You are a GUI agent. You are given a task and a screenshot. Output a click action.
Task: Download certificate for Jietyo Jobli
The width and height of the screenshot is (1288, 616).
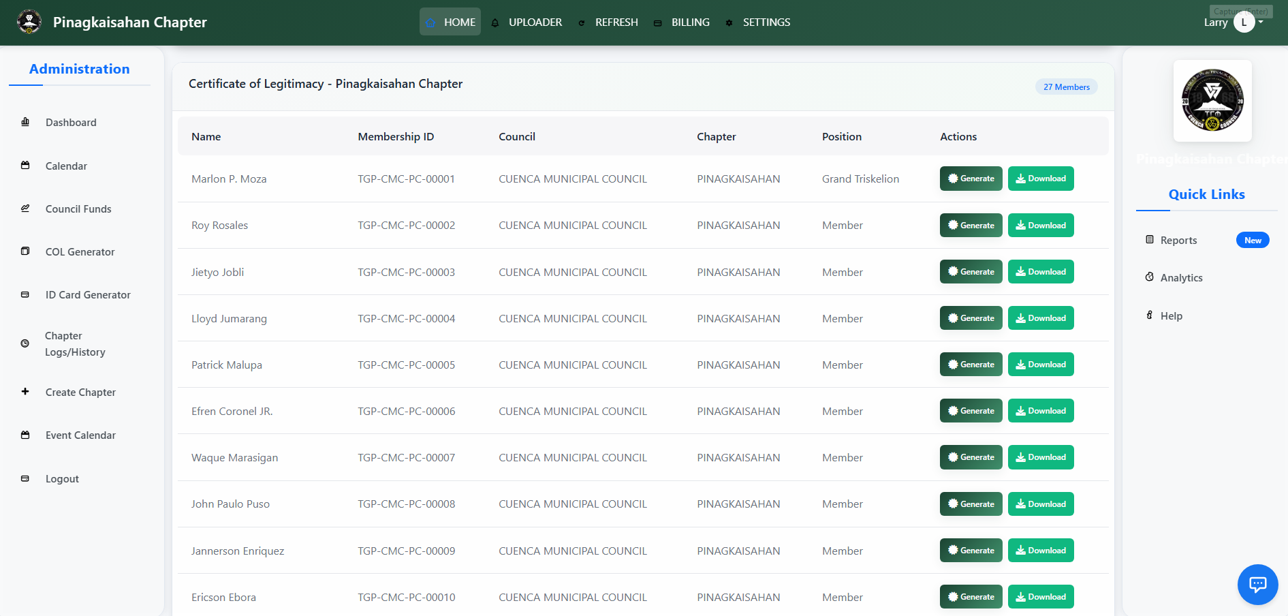tap(1041, 272)
